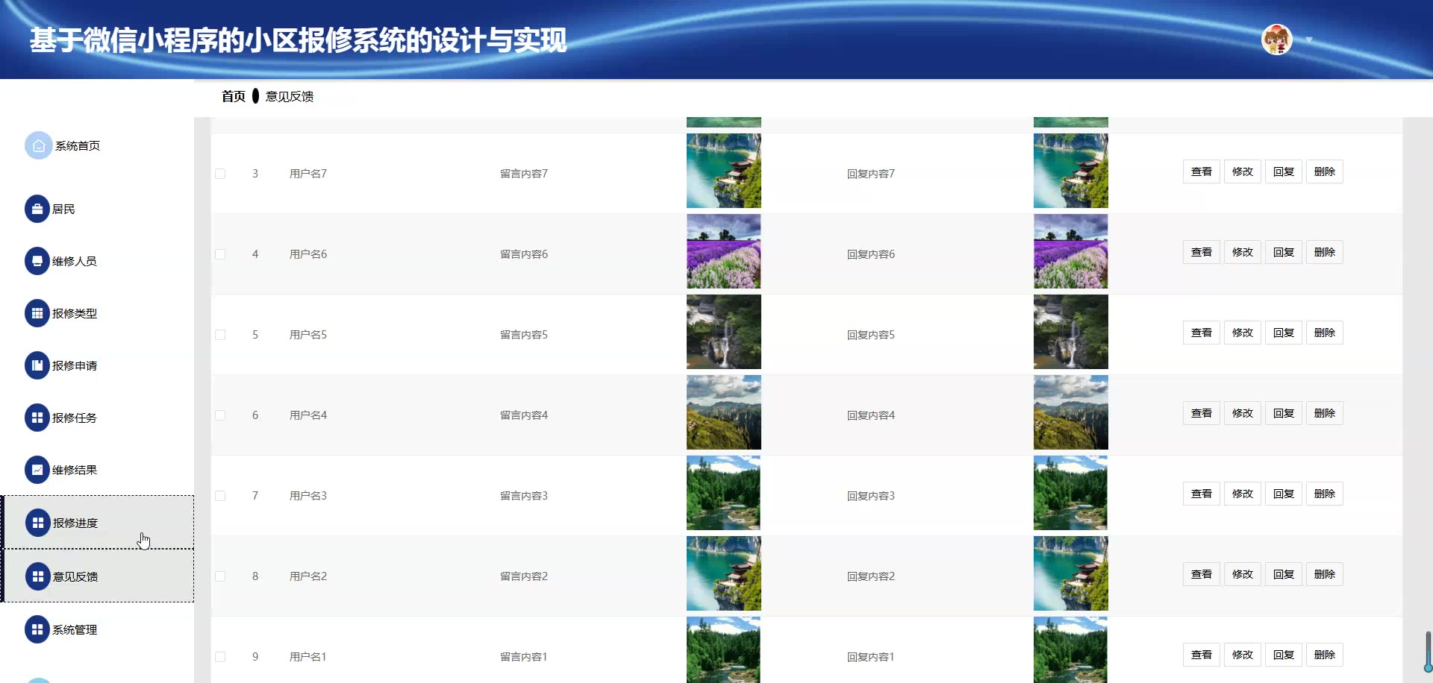The height and width of the screenshot is (683, 1433).
Task: Click 修改 for row 用户名7
Action: tap(1243, 171)
